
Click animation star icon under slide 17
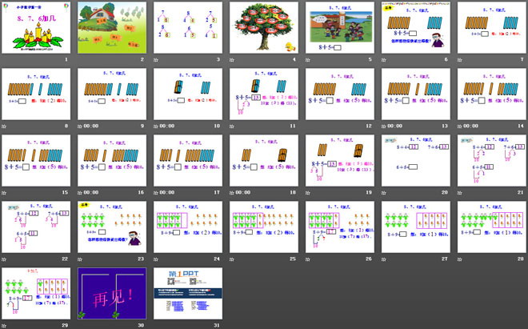tap(155, 192)
